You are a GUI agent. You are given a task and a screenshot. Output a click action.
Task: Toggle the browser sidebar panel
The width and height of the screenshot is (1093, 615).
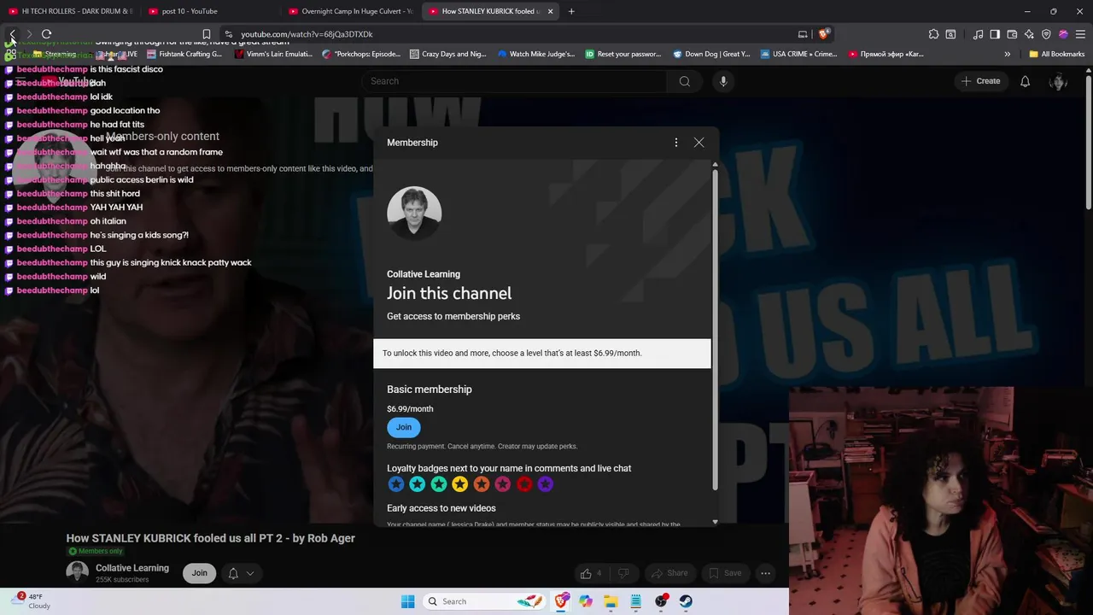pyautogui.click(x=995, y=34)
